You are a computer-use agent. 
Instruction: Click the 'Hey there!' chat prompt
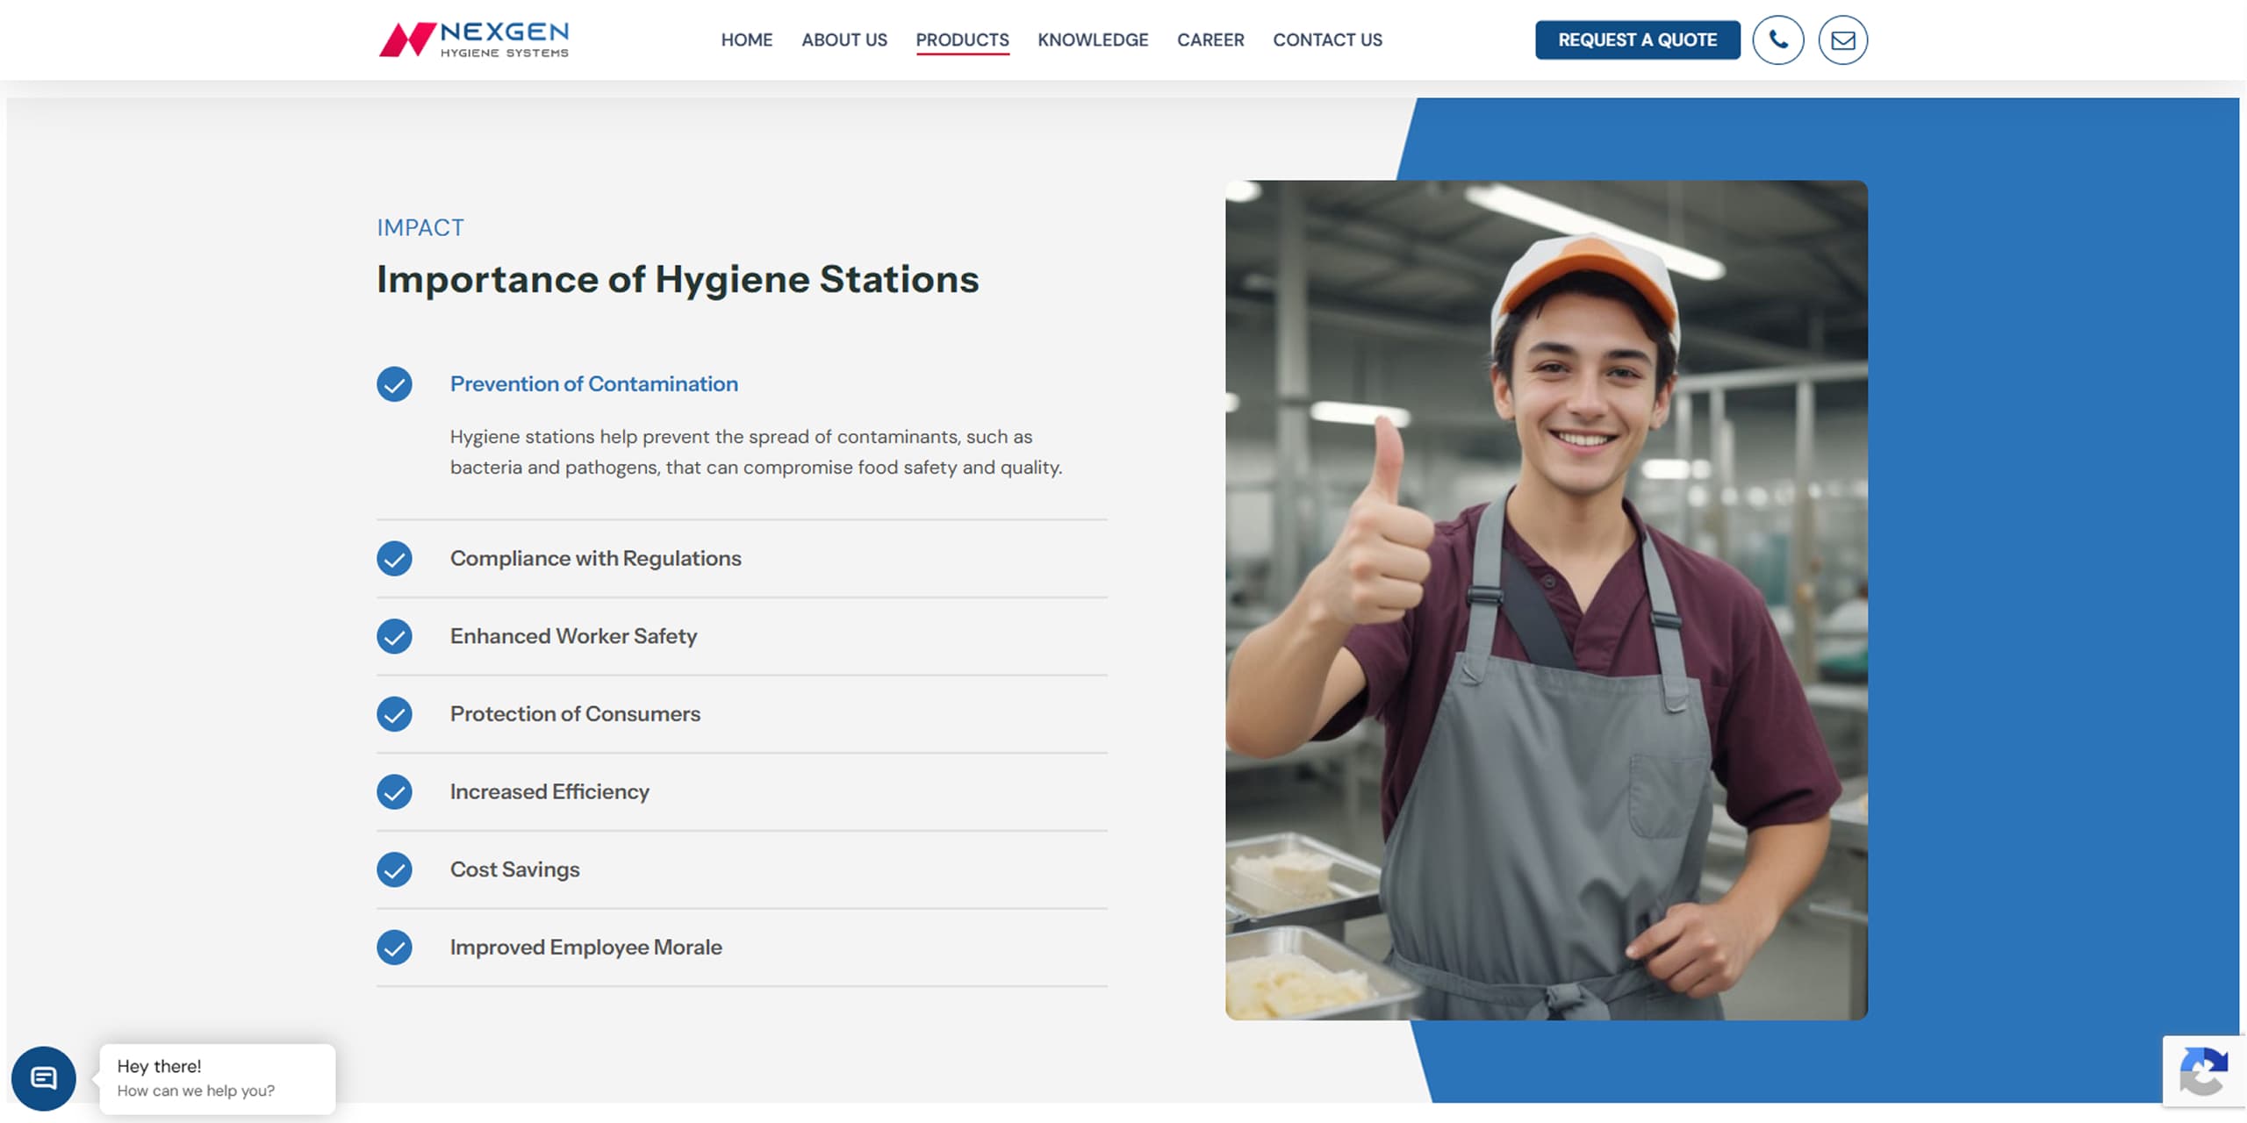click(x=217, y=1079)
